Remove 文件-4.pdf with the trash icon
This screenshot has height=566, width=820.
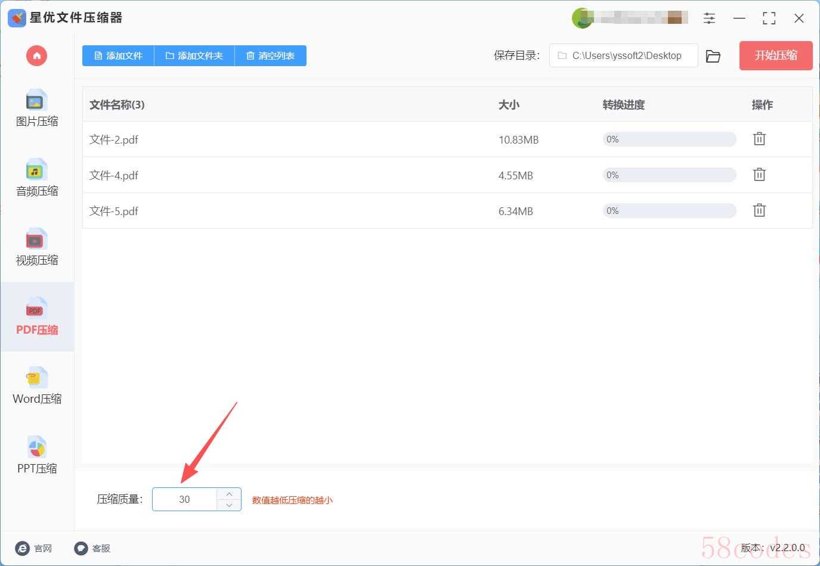759,175
